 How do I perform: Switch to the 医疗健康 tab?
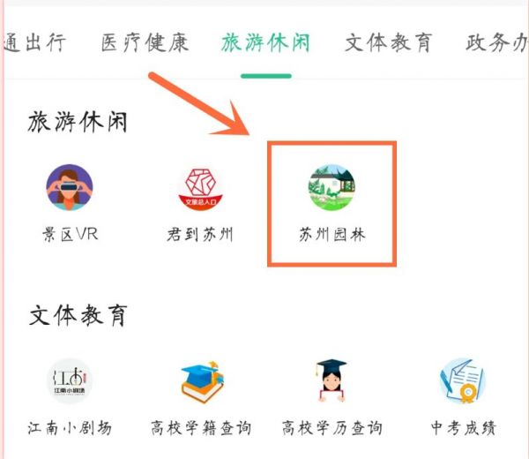pos(145,43)
